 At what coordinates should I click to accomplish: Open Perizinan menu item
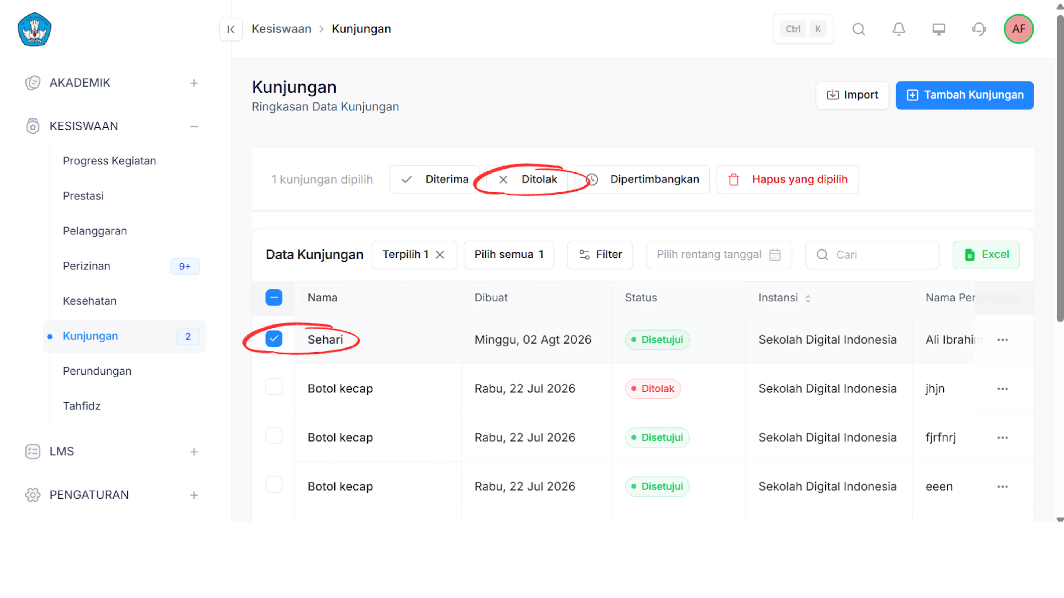click(x=86, y=266)
